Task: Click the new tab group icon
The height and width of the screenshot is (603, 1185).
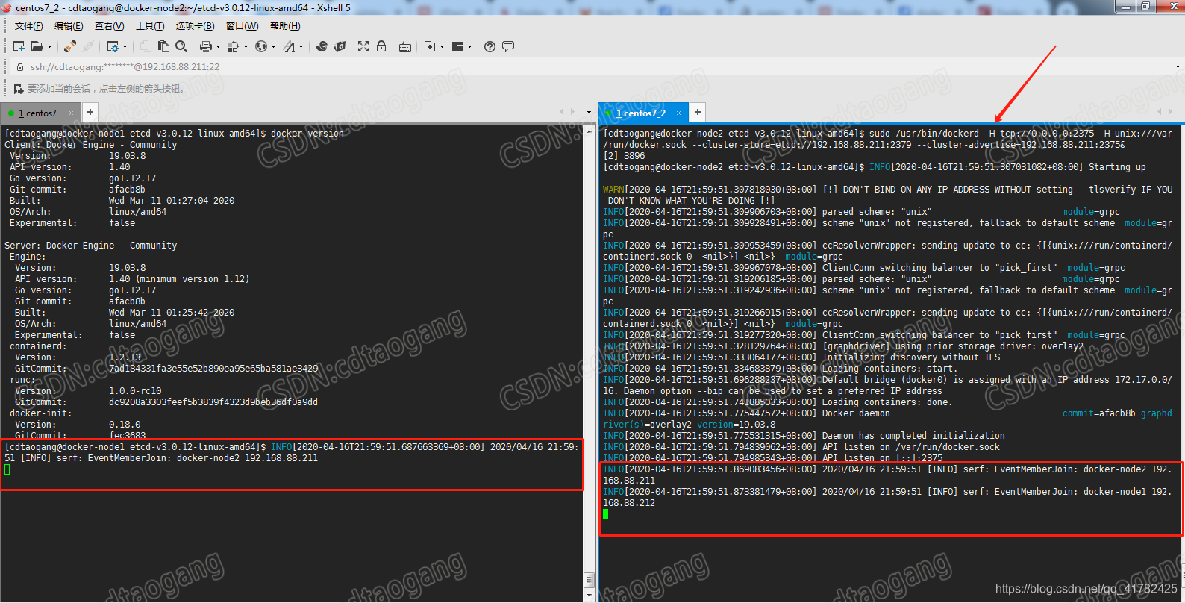Action: [x=430, y=46]
